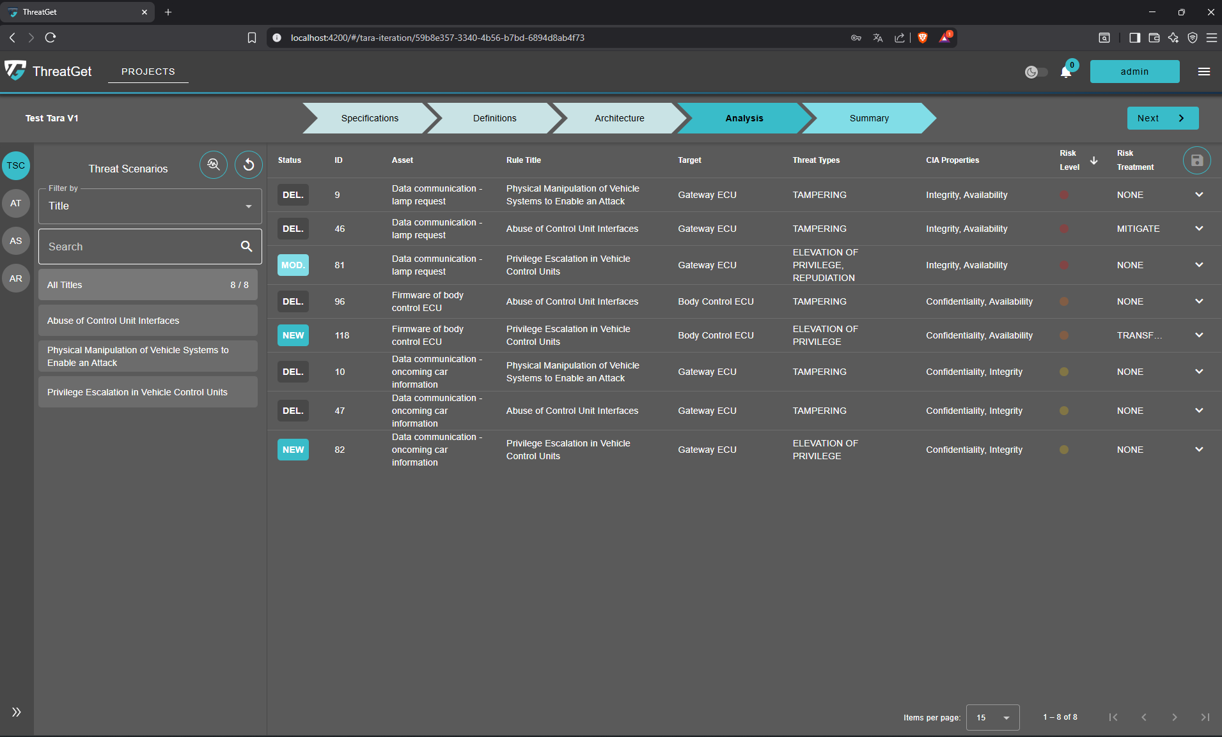Refresh the Threat Scenarios list

pos(248,165)
